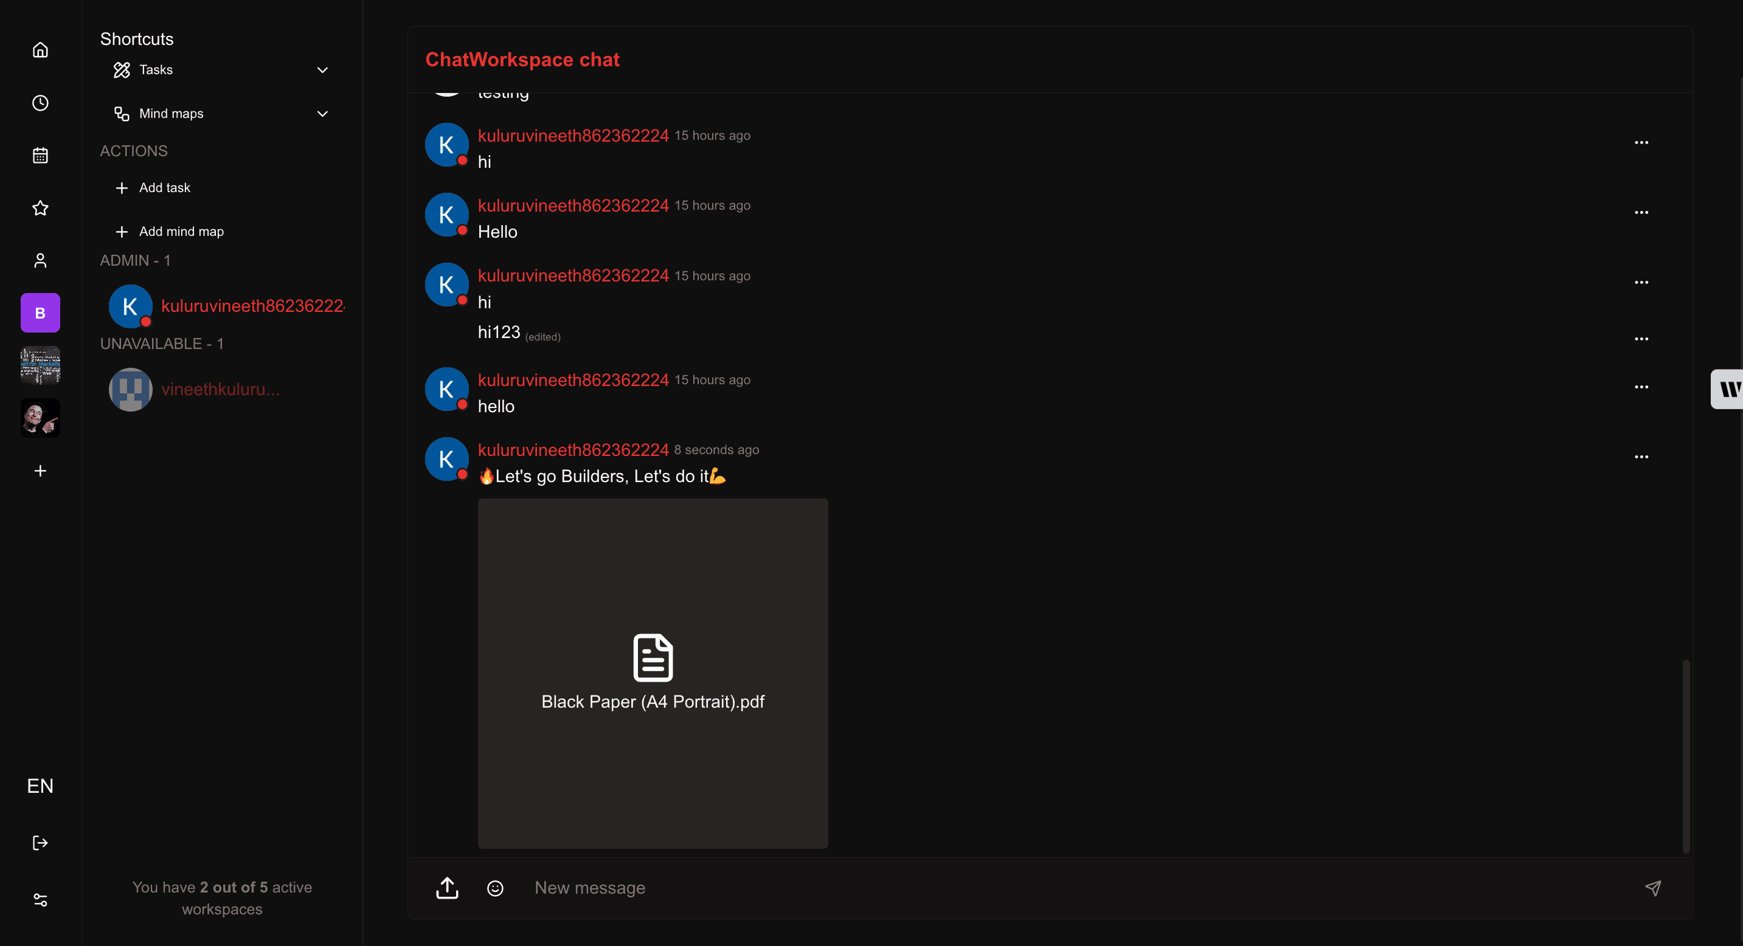Open Black Paper (A4 Portrait).pdf attachment
This screenshot has height=946, width=1743.
tap(651, 673)
